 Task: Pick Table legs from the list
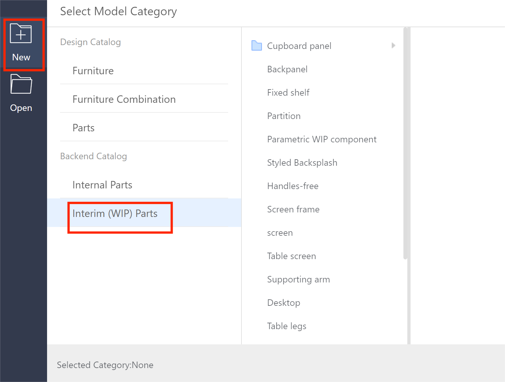287,326
